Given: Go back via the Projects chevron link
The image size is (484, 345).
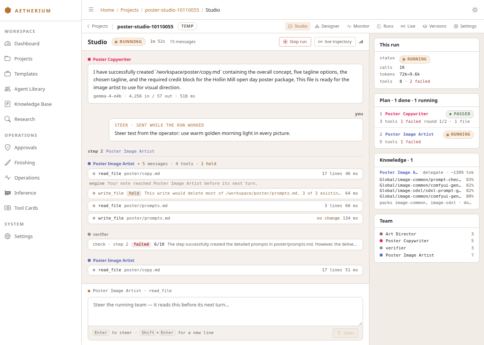Looking at the screenshot, I should (x=97, y=26).
